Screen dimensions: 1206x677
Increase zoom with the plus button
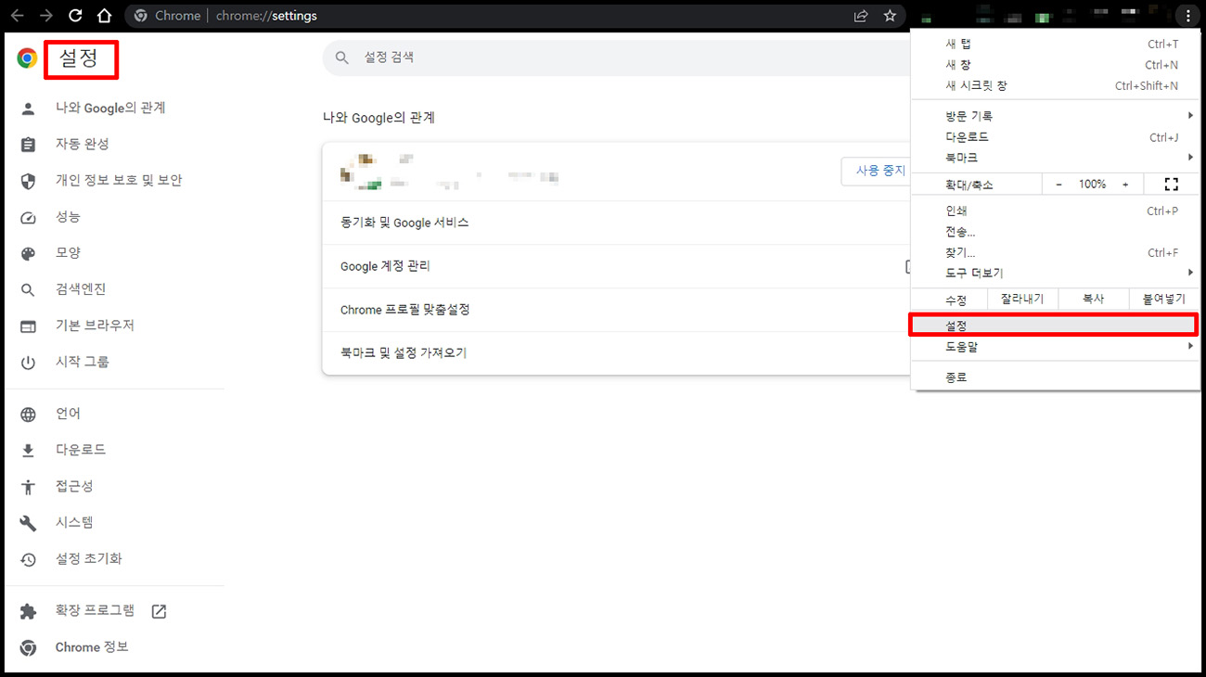1125,185
